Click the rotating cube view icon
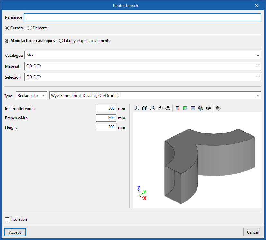This screenshot has width=266, height=240. tap(152, 108)
